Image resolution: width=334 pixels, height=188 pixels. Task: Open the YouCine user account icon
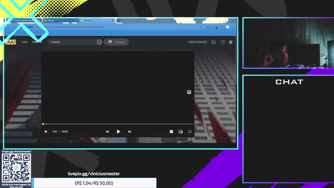231,42
